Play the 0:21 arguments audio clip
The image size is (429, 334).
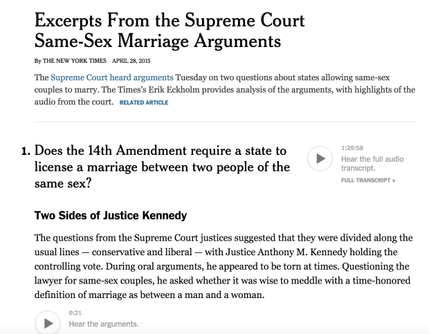(x=48, y=323)
